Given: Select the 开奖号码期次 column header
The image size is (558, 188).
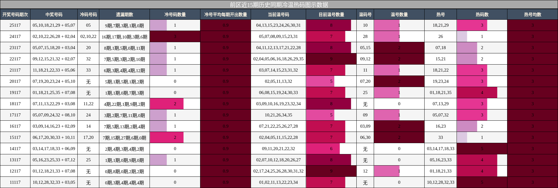Looking at the screenshot, I should point(15,15).
